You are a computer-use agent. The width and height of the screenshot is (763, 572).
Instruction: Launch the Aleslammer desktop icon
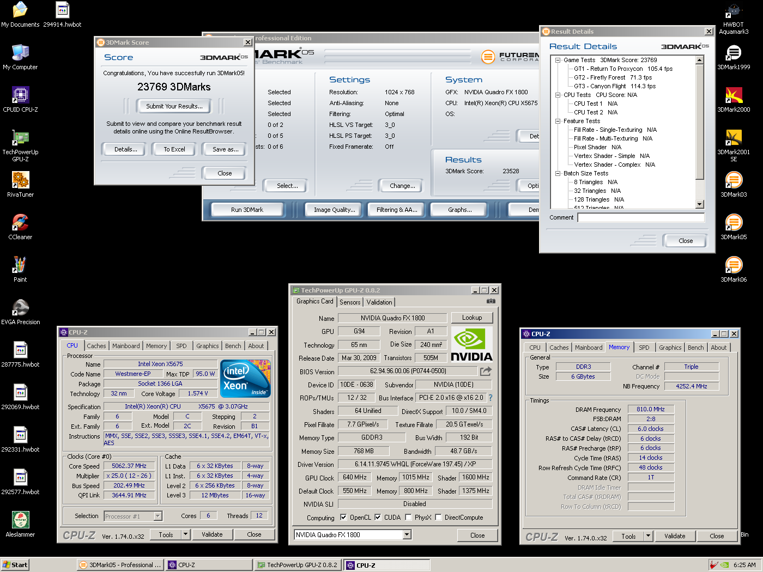coord(20,525)
